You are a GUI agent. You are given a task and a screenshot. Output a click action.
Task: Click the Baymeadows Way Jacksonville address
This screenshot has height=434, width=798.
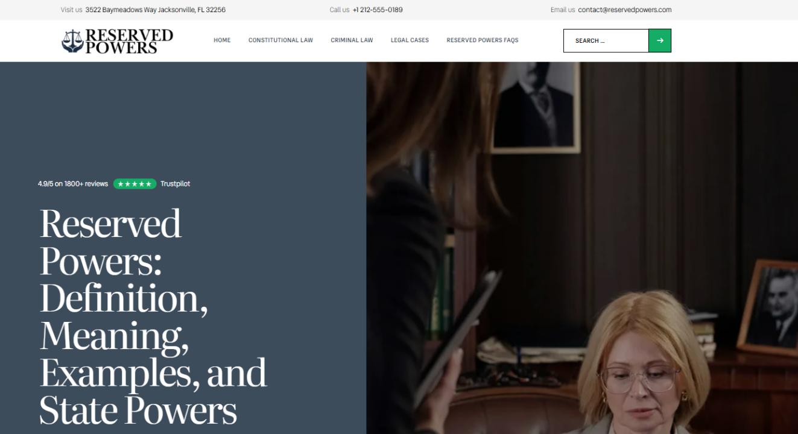coord(156,10)
